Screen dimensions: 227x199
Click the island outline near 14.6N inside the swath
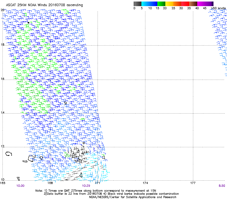[65, 103]
